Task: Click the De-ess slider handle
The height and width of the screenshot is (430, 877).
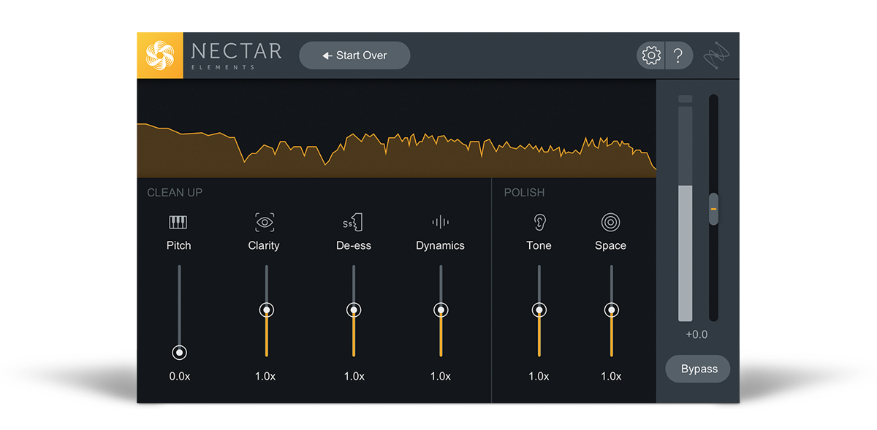Action: coord(354,310)
